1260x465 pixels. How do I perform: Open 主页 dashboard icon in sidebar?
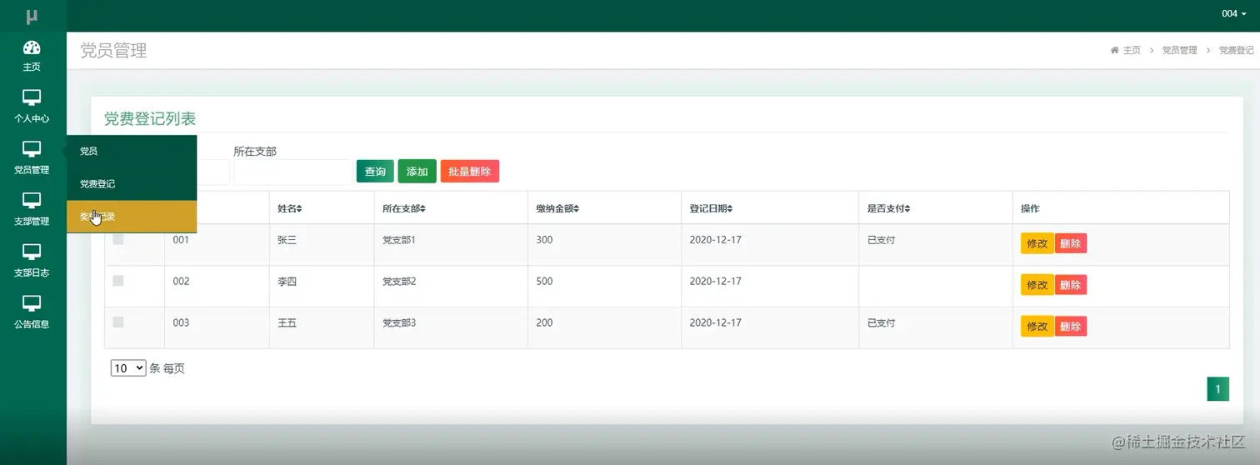(32, 47)
